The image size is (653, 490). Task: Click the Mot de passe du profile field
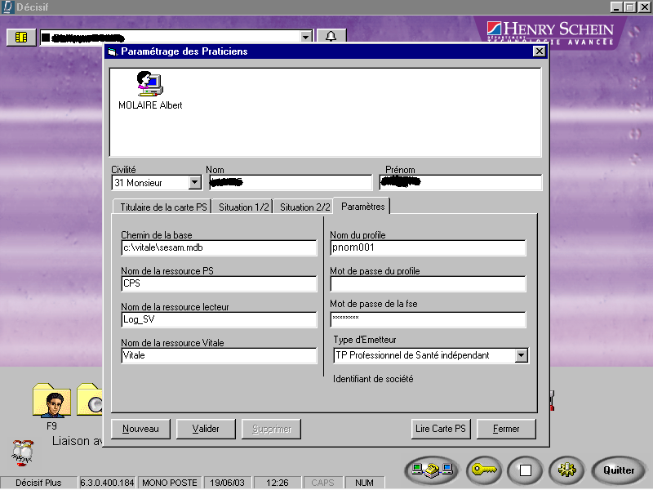pos(428,284)
